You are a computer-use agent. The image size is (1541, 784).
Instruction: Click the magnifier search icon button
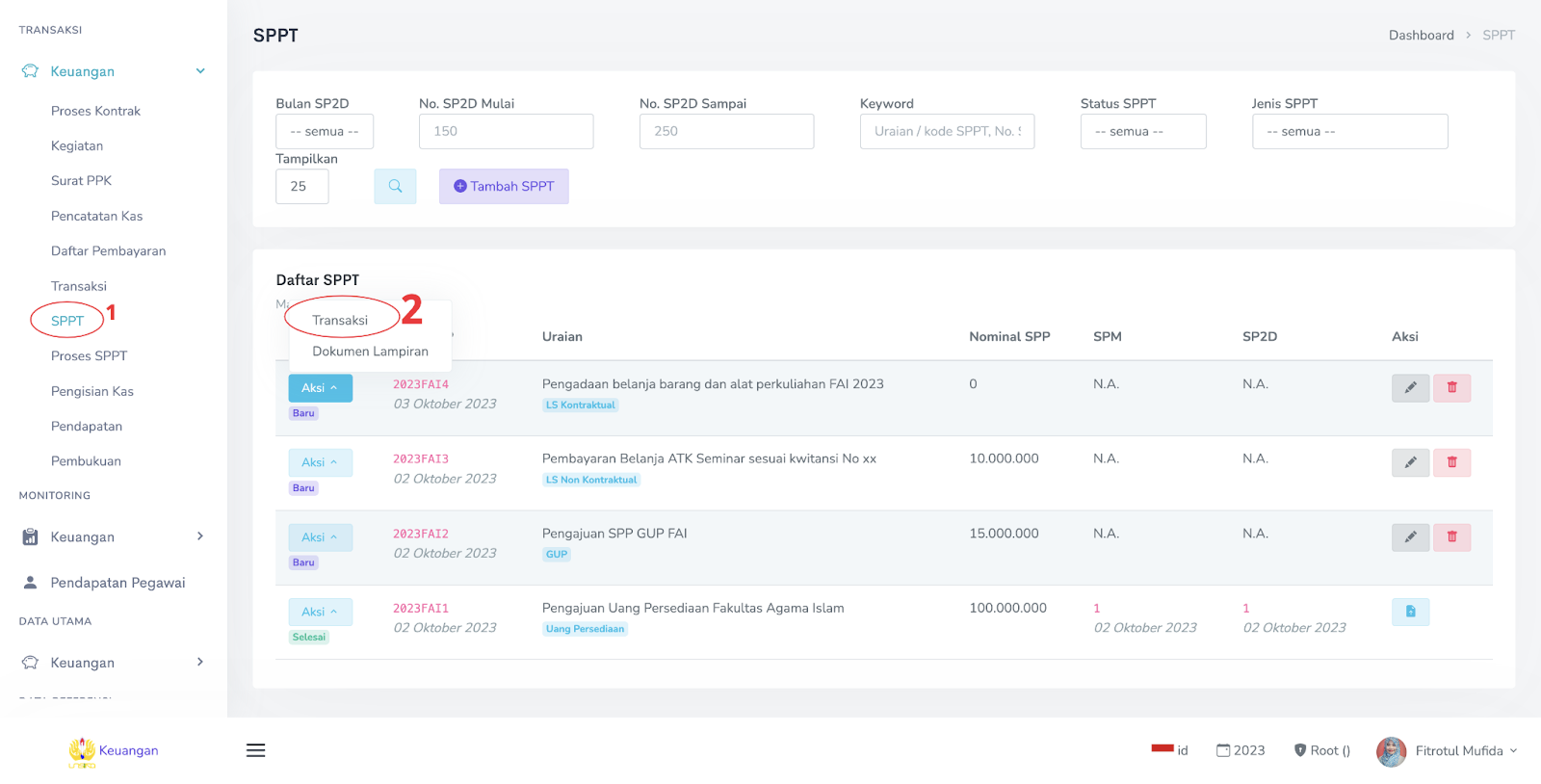395,187
